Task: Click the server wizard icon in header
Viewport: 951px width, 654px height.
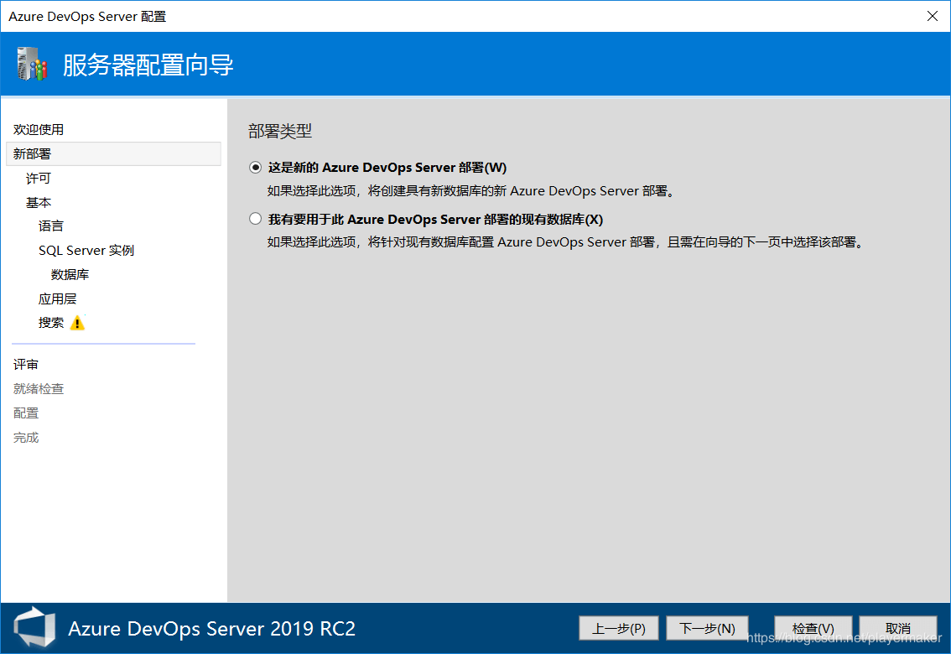Action: [32, 64]
